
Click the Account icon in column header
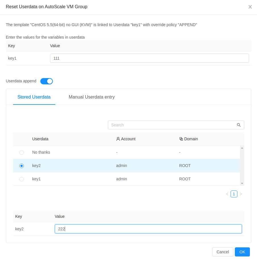118,139
